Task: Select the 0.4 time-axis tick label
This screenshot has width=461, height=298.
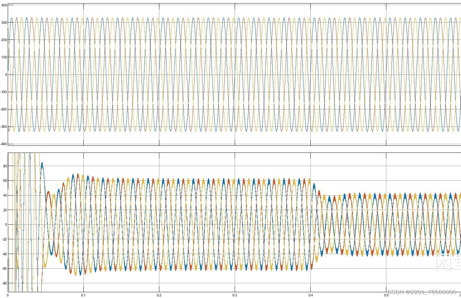Action: [310, 295]
